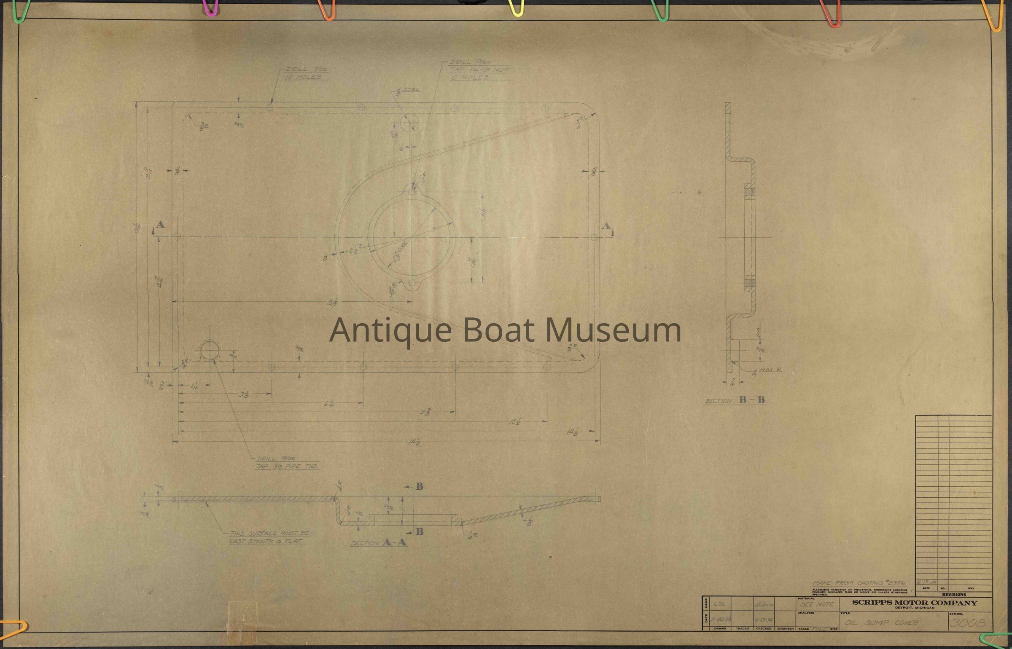Screen dimensions: 1012x649
Task: Click the Antique Boat Museum watermark text
Action: [505, 331]
